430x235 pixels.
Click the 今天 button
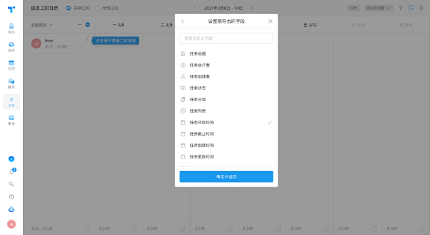click(353, 8)
